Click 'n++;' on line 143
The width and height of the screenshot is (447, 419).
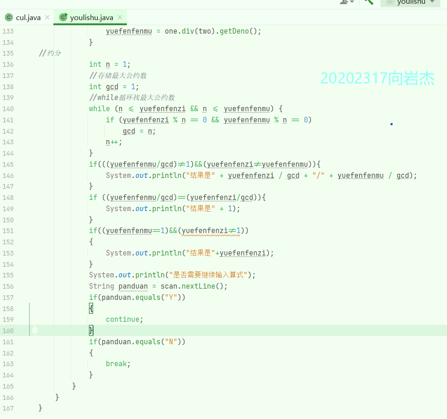[x=114, y=142]
